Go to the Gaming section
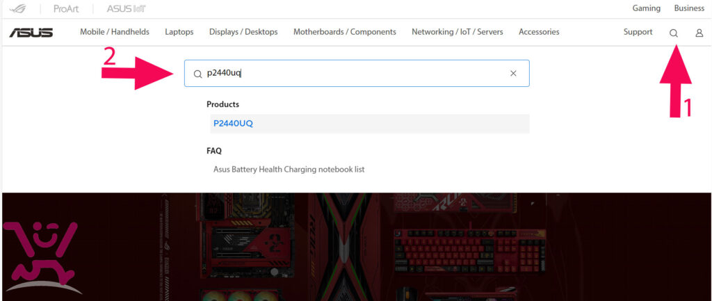 646,8
